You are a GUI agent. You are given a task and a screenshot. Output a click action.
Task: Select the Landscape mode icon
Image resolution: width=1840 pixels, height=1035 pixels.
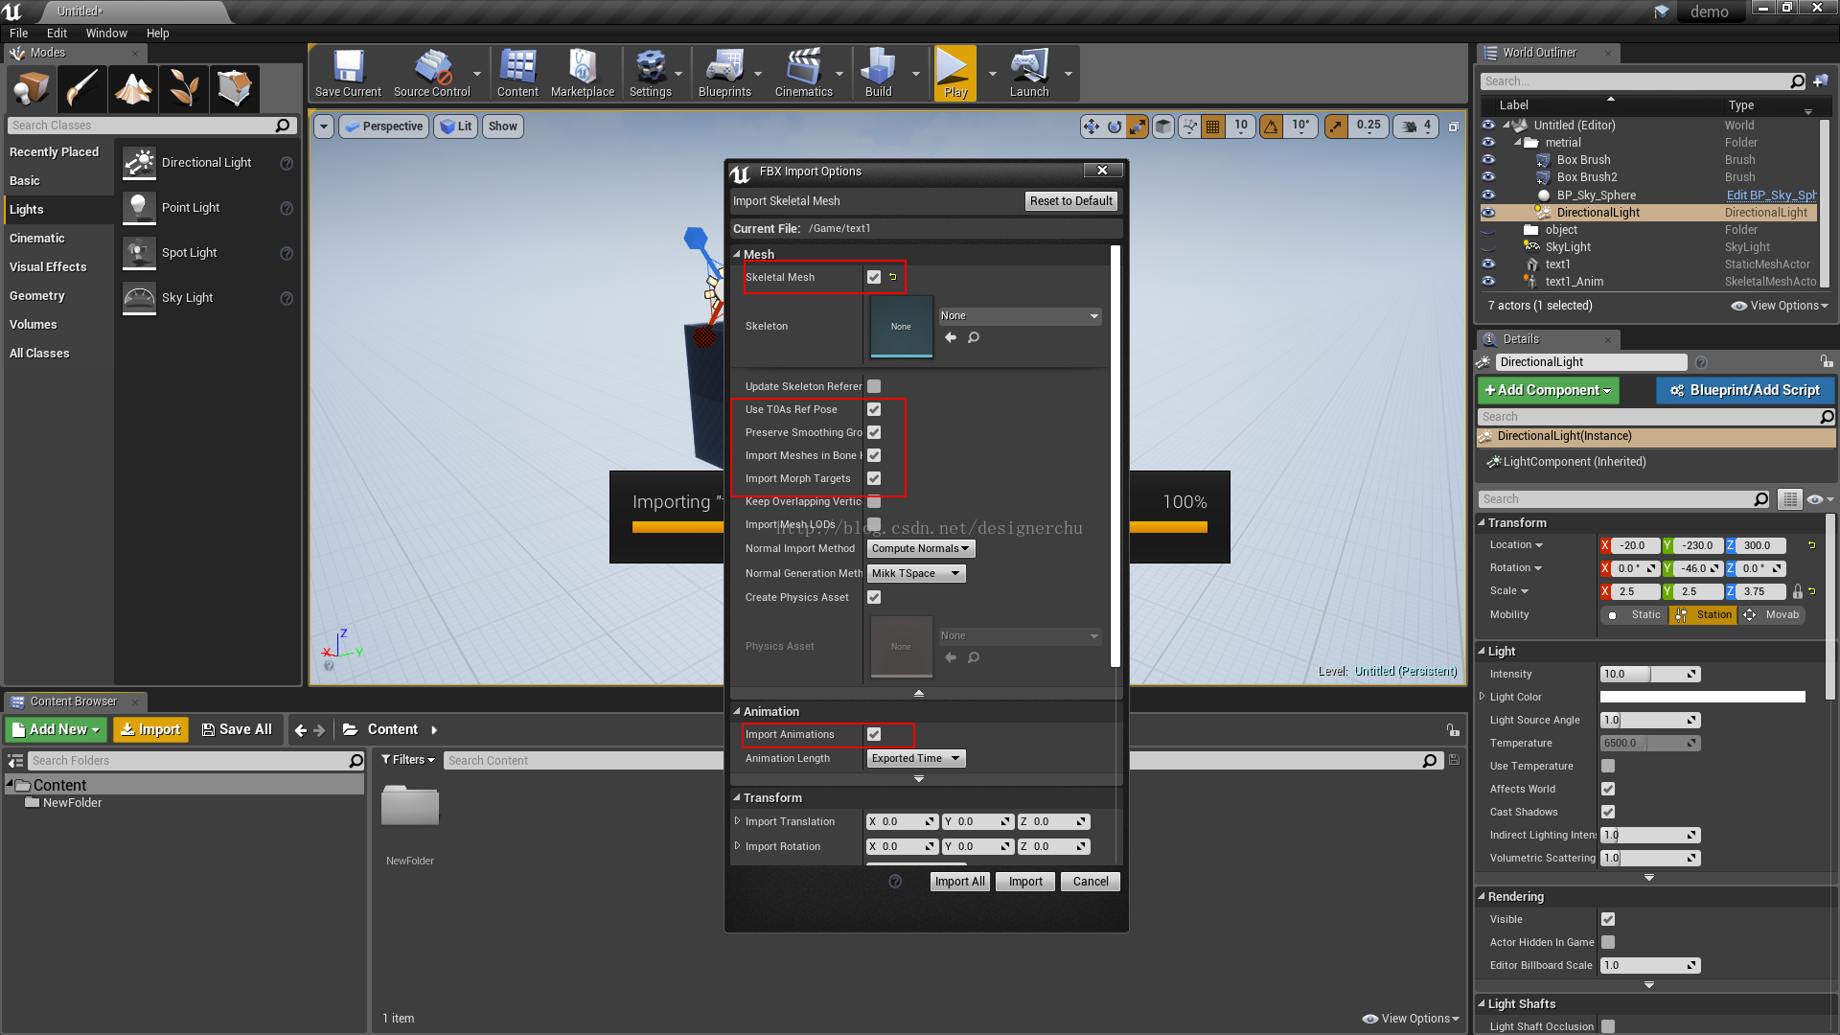pos(133,89)
